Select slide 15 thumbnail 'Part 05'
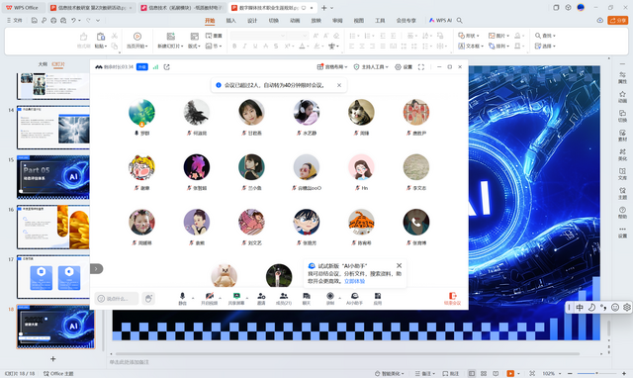The image size is (633, 378). (52, 177)
